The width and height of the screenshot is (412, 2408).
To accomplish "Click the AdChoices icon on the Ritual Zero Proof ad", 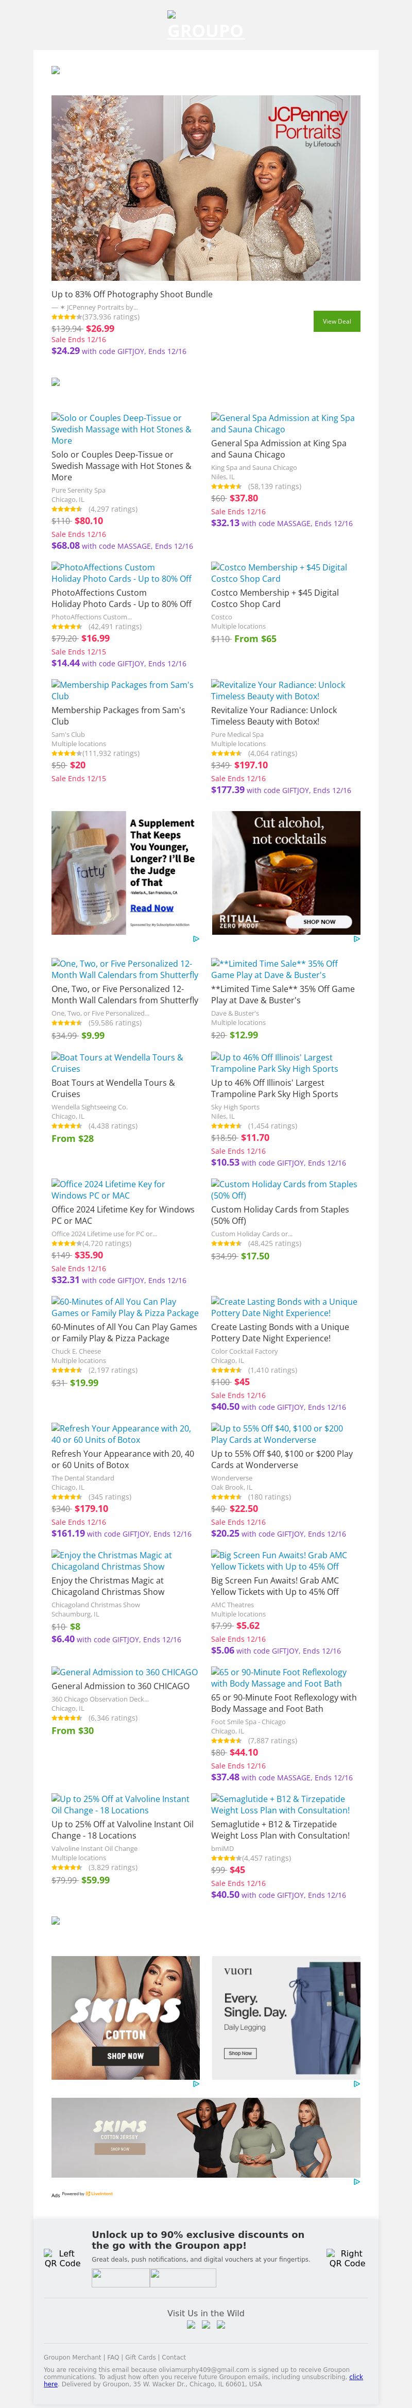I will tap(356, 938).
